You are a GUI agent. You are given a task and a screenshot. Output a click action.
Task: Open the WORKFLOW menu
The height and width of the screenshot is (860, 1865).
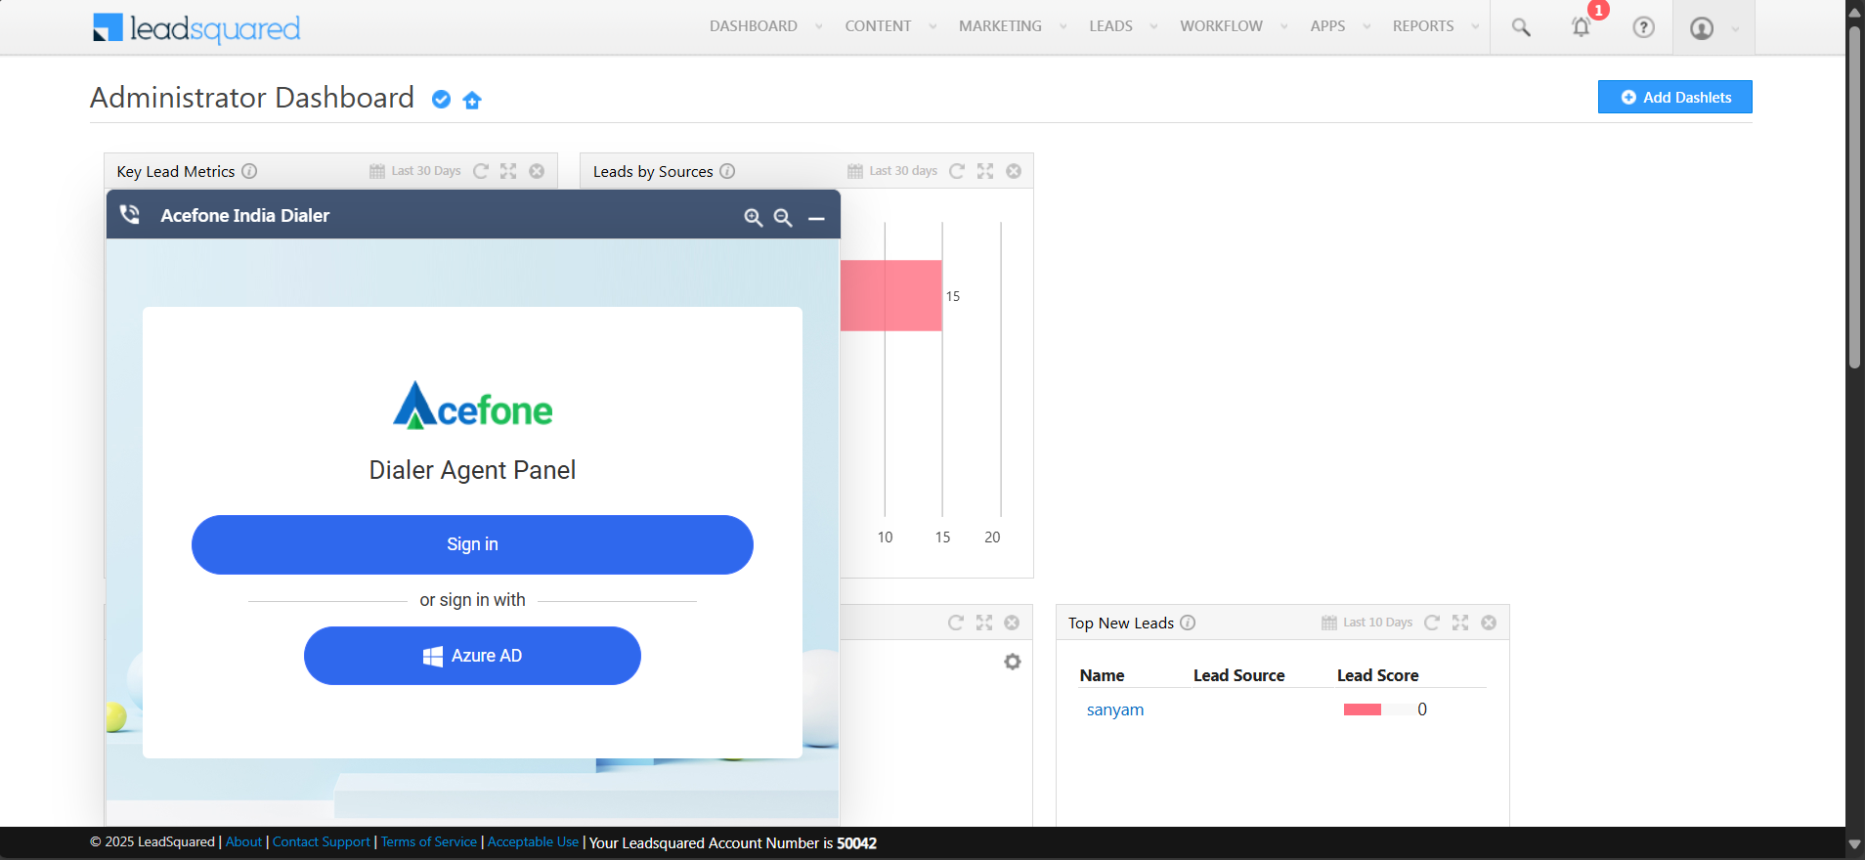(x=1221, y=26)
